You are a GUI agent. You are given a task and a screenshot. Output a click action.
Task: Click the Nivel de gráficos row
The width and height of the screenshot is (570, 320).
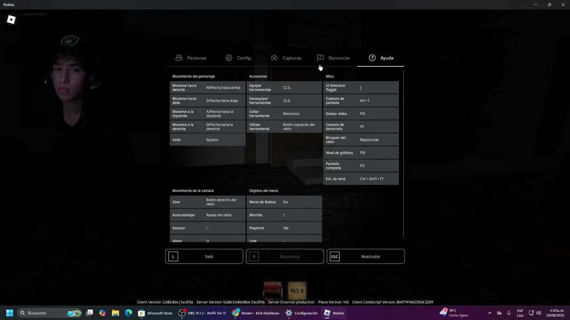pos(361,153)
